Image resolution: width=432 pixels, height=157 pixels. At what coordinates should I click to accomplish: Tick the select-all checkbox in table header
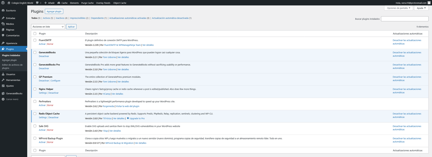click(x=35, y=34)
